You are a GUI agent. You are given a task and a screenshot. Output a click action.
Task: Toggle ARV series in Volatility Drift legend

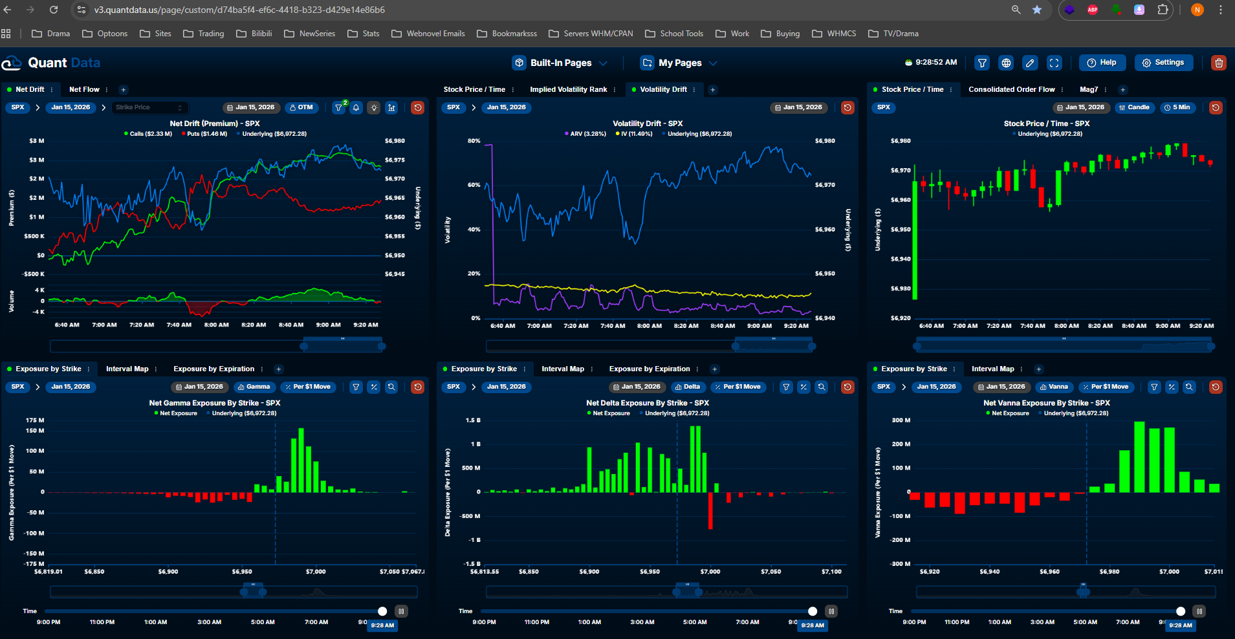[x=587, y=134]
